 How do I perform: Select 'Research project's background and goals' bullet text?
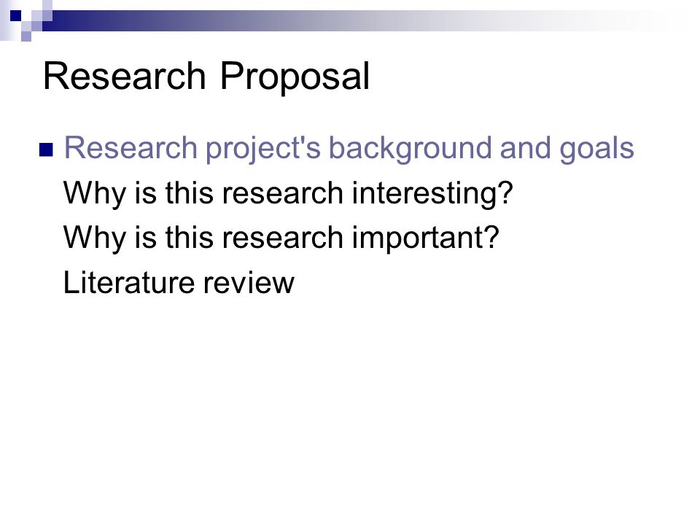pos(349,149)
